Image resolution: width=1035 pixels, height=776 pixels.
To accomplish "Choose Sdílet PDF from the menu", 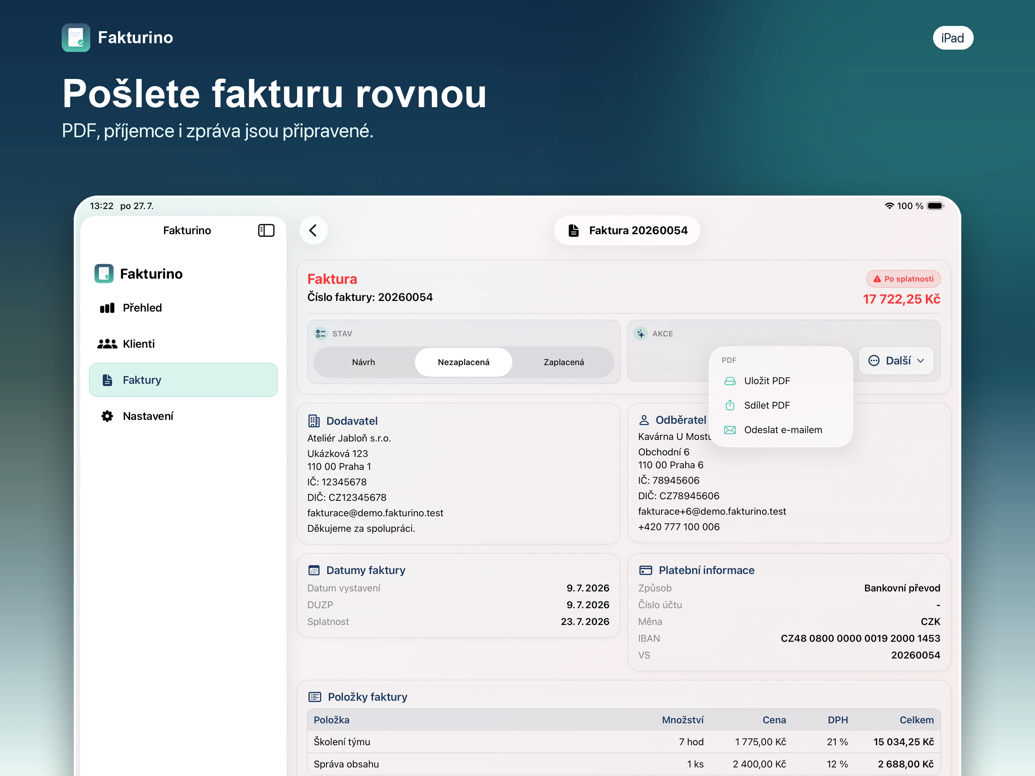I will tap(780, 405).
